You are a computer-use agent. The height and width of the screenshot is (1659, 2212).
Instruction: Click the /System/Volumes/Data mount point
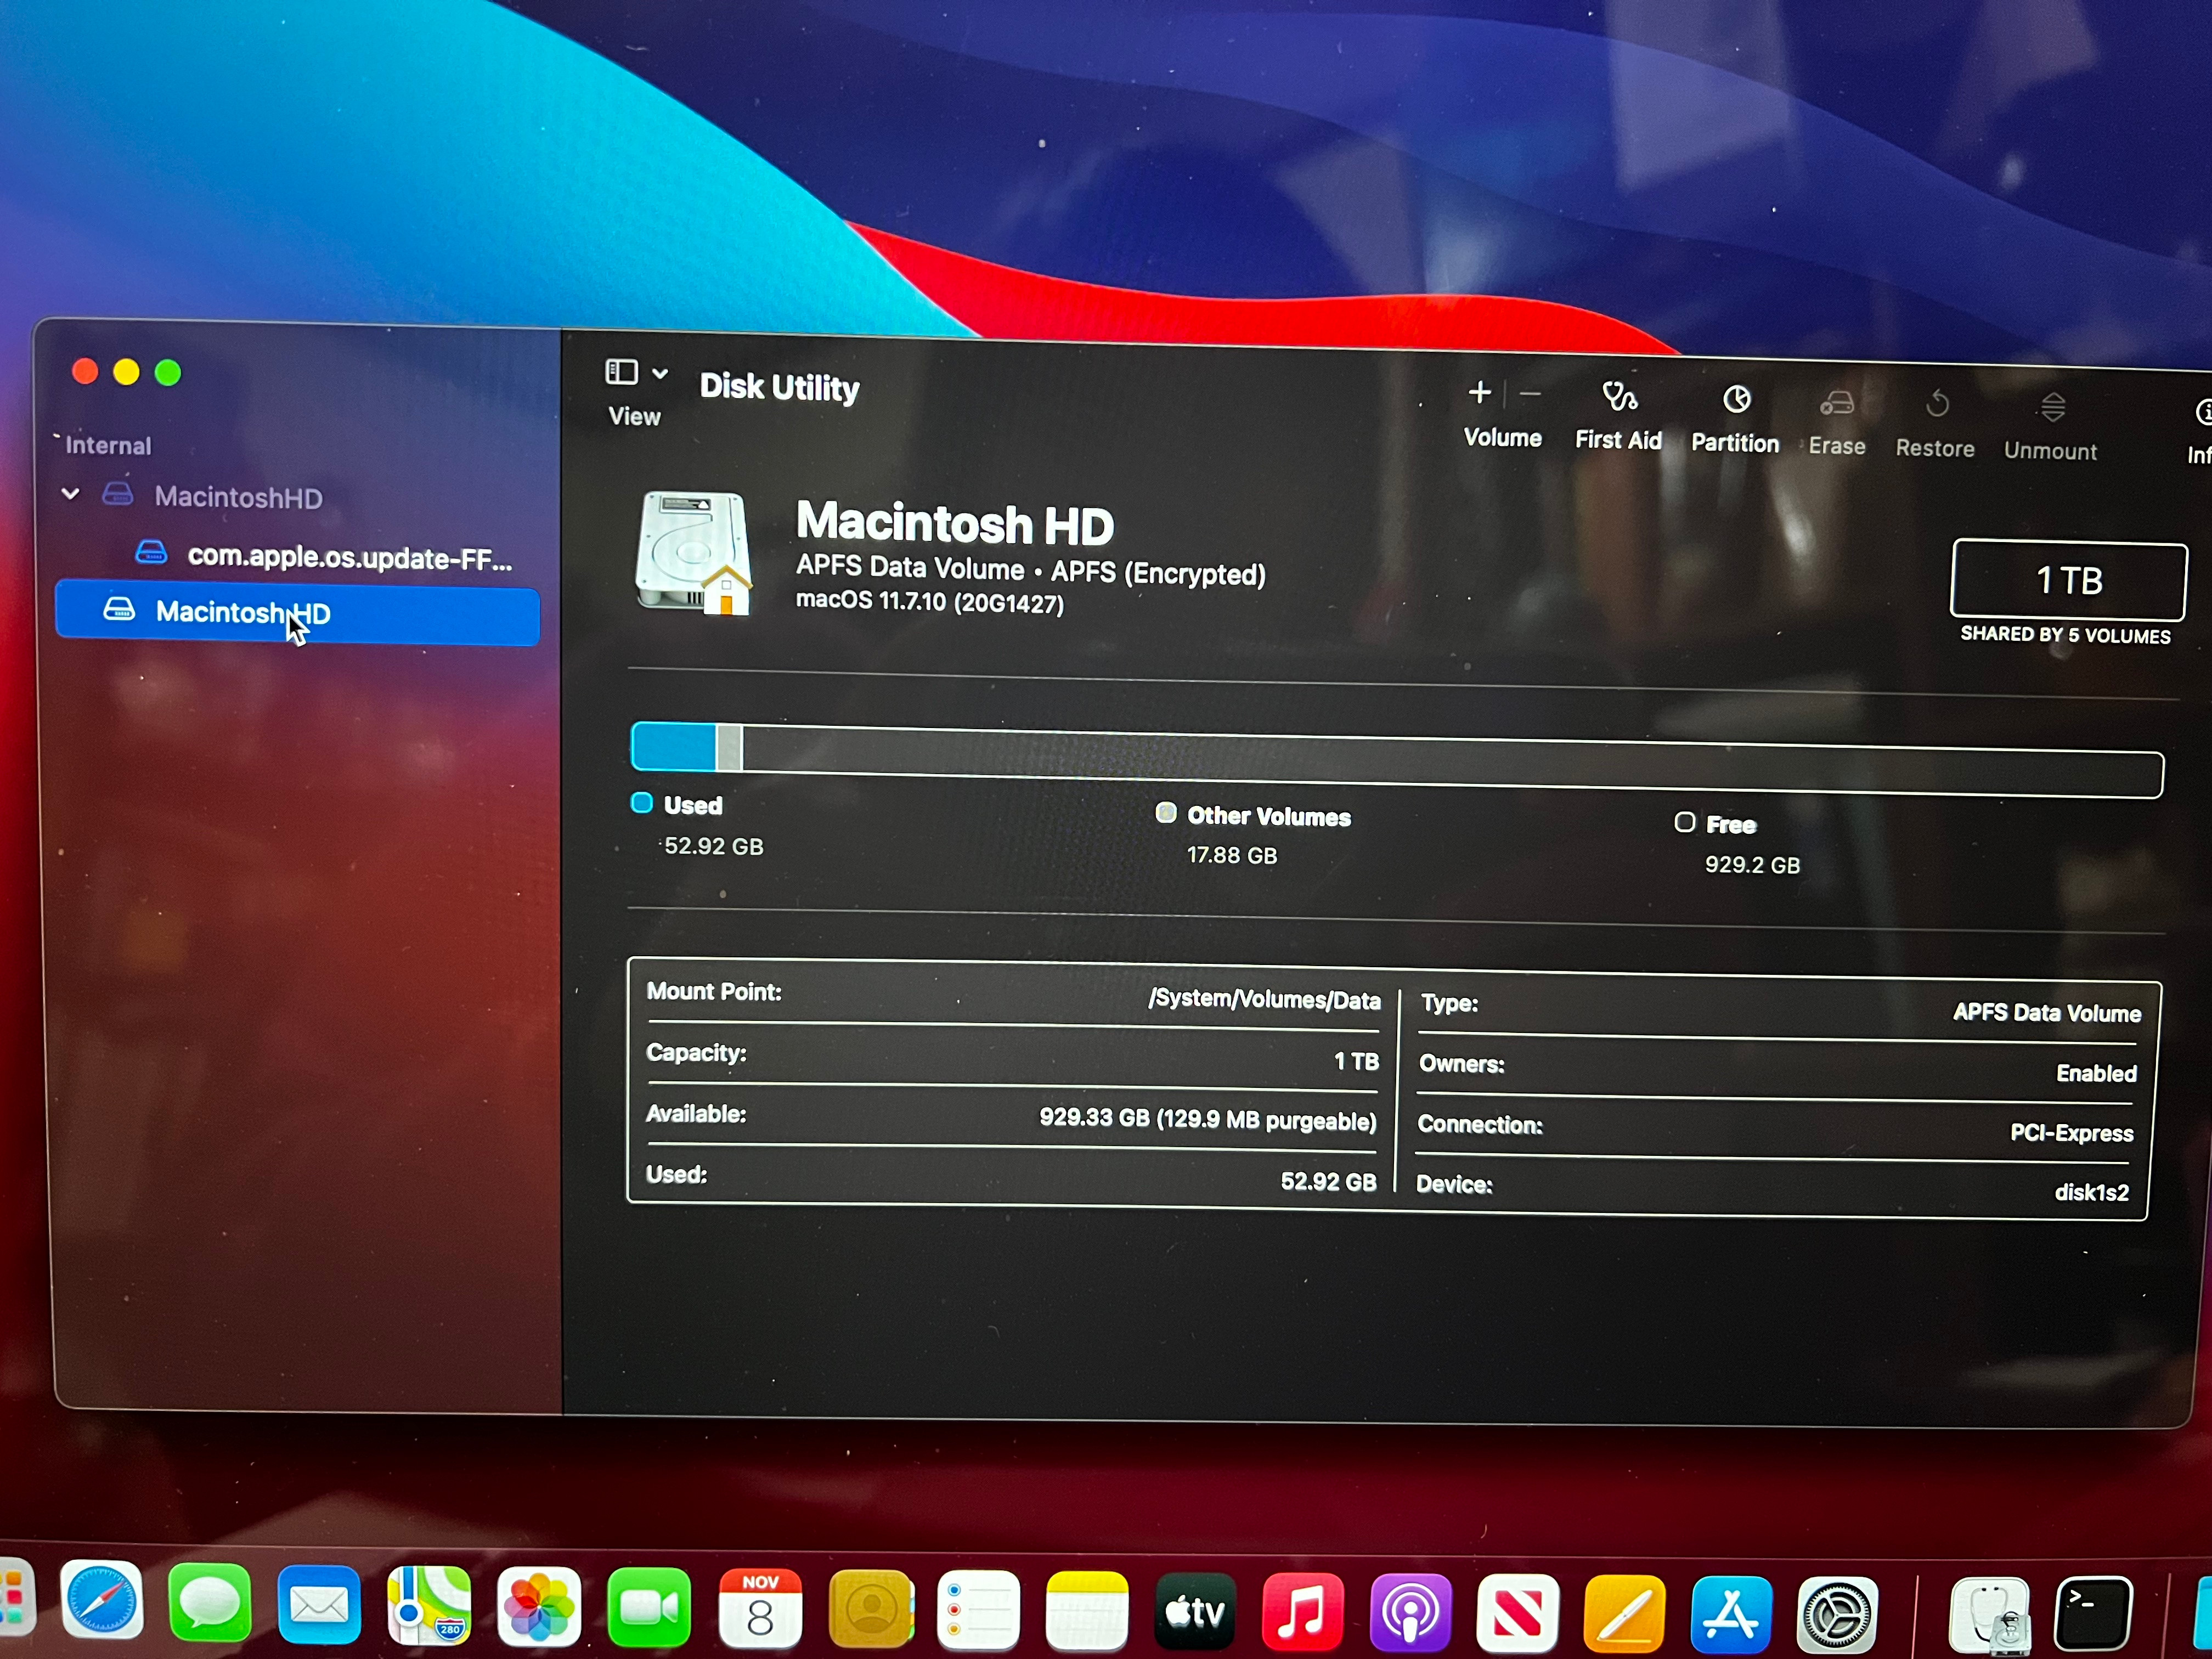(1264, 999)
